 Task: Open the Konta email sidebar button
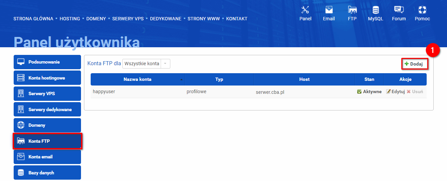click(x=47, y=157)
